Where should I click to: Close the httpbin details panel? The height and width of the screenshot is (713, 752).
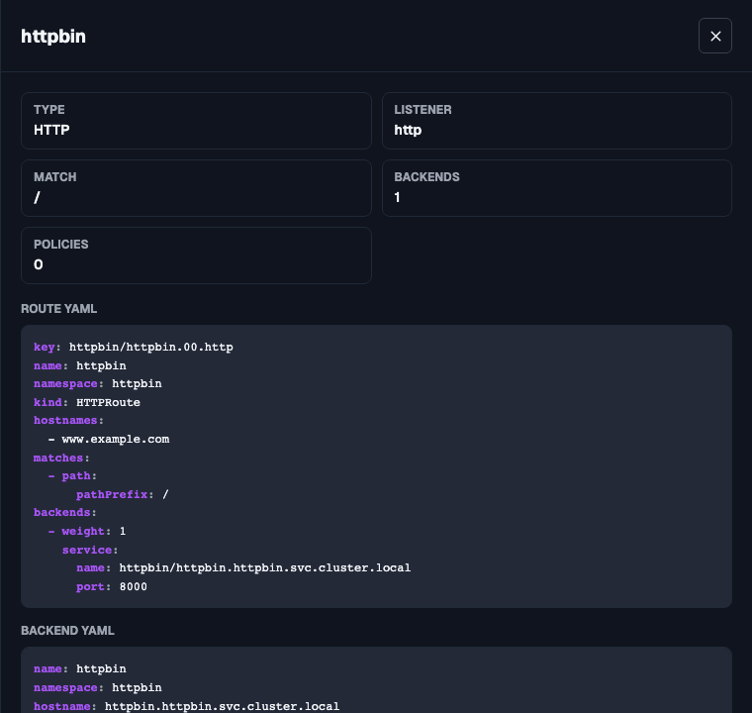[x=715, y=36]
